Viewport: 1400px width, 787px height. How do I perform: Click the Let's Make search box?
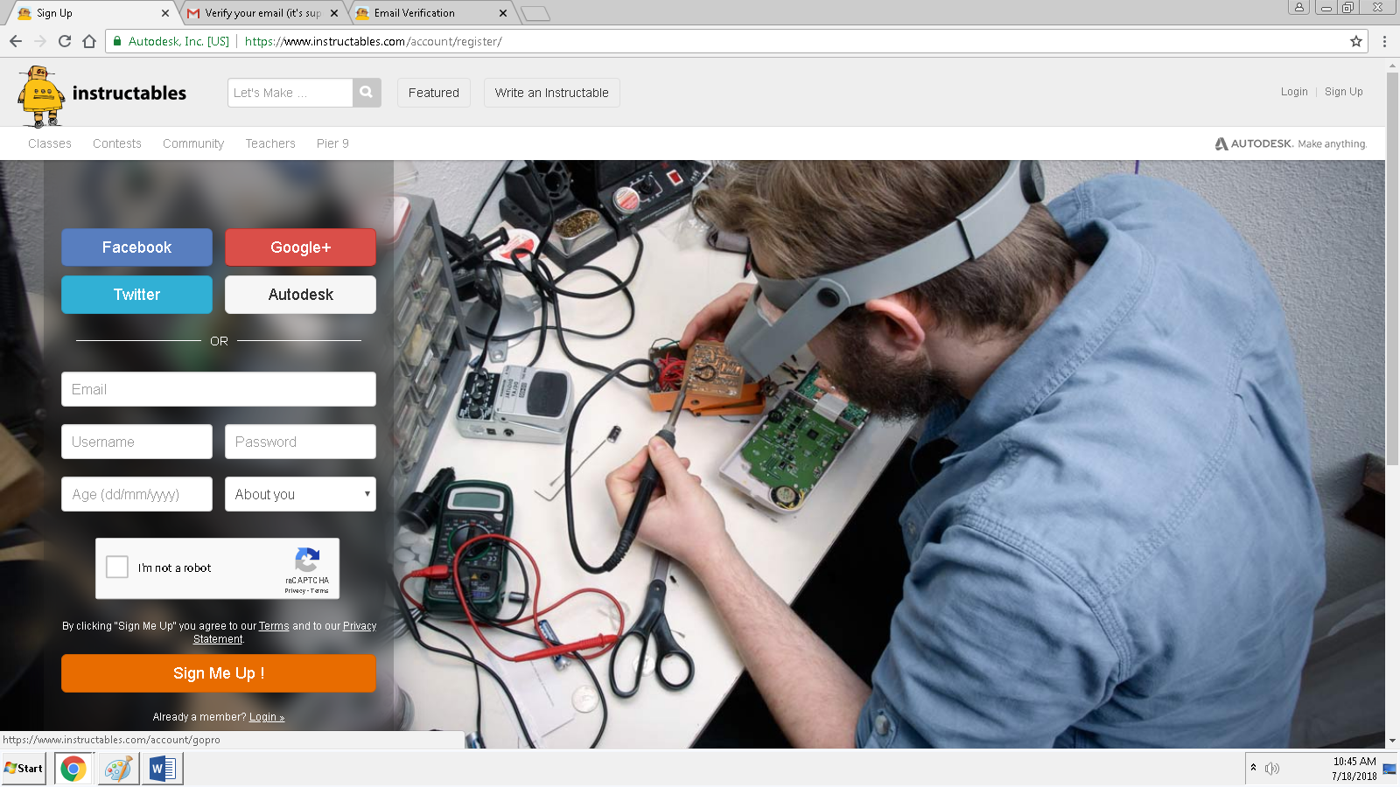click(x=290, y=93)
